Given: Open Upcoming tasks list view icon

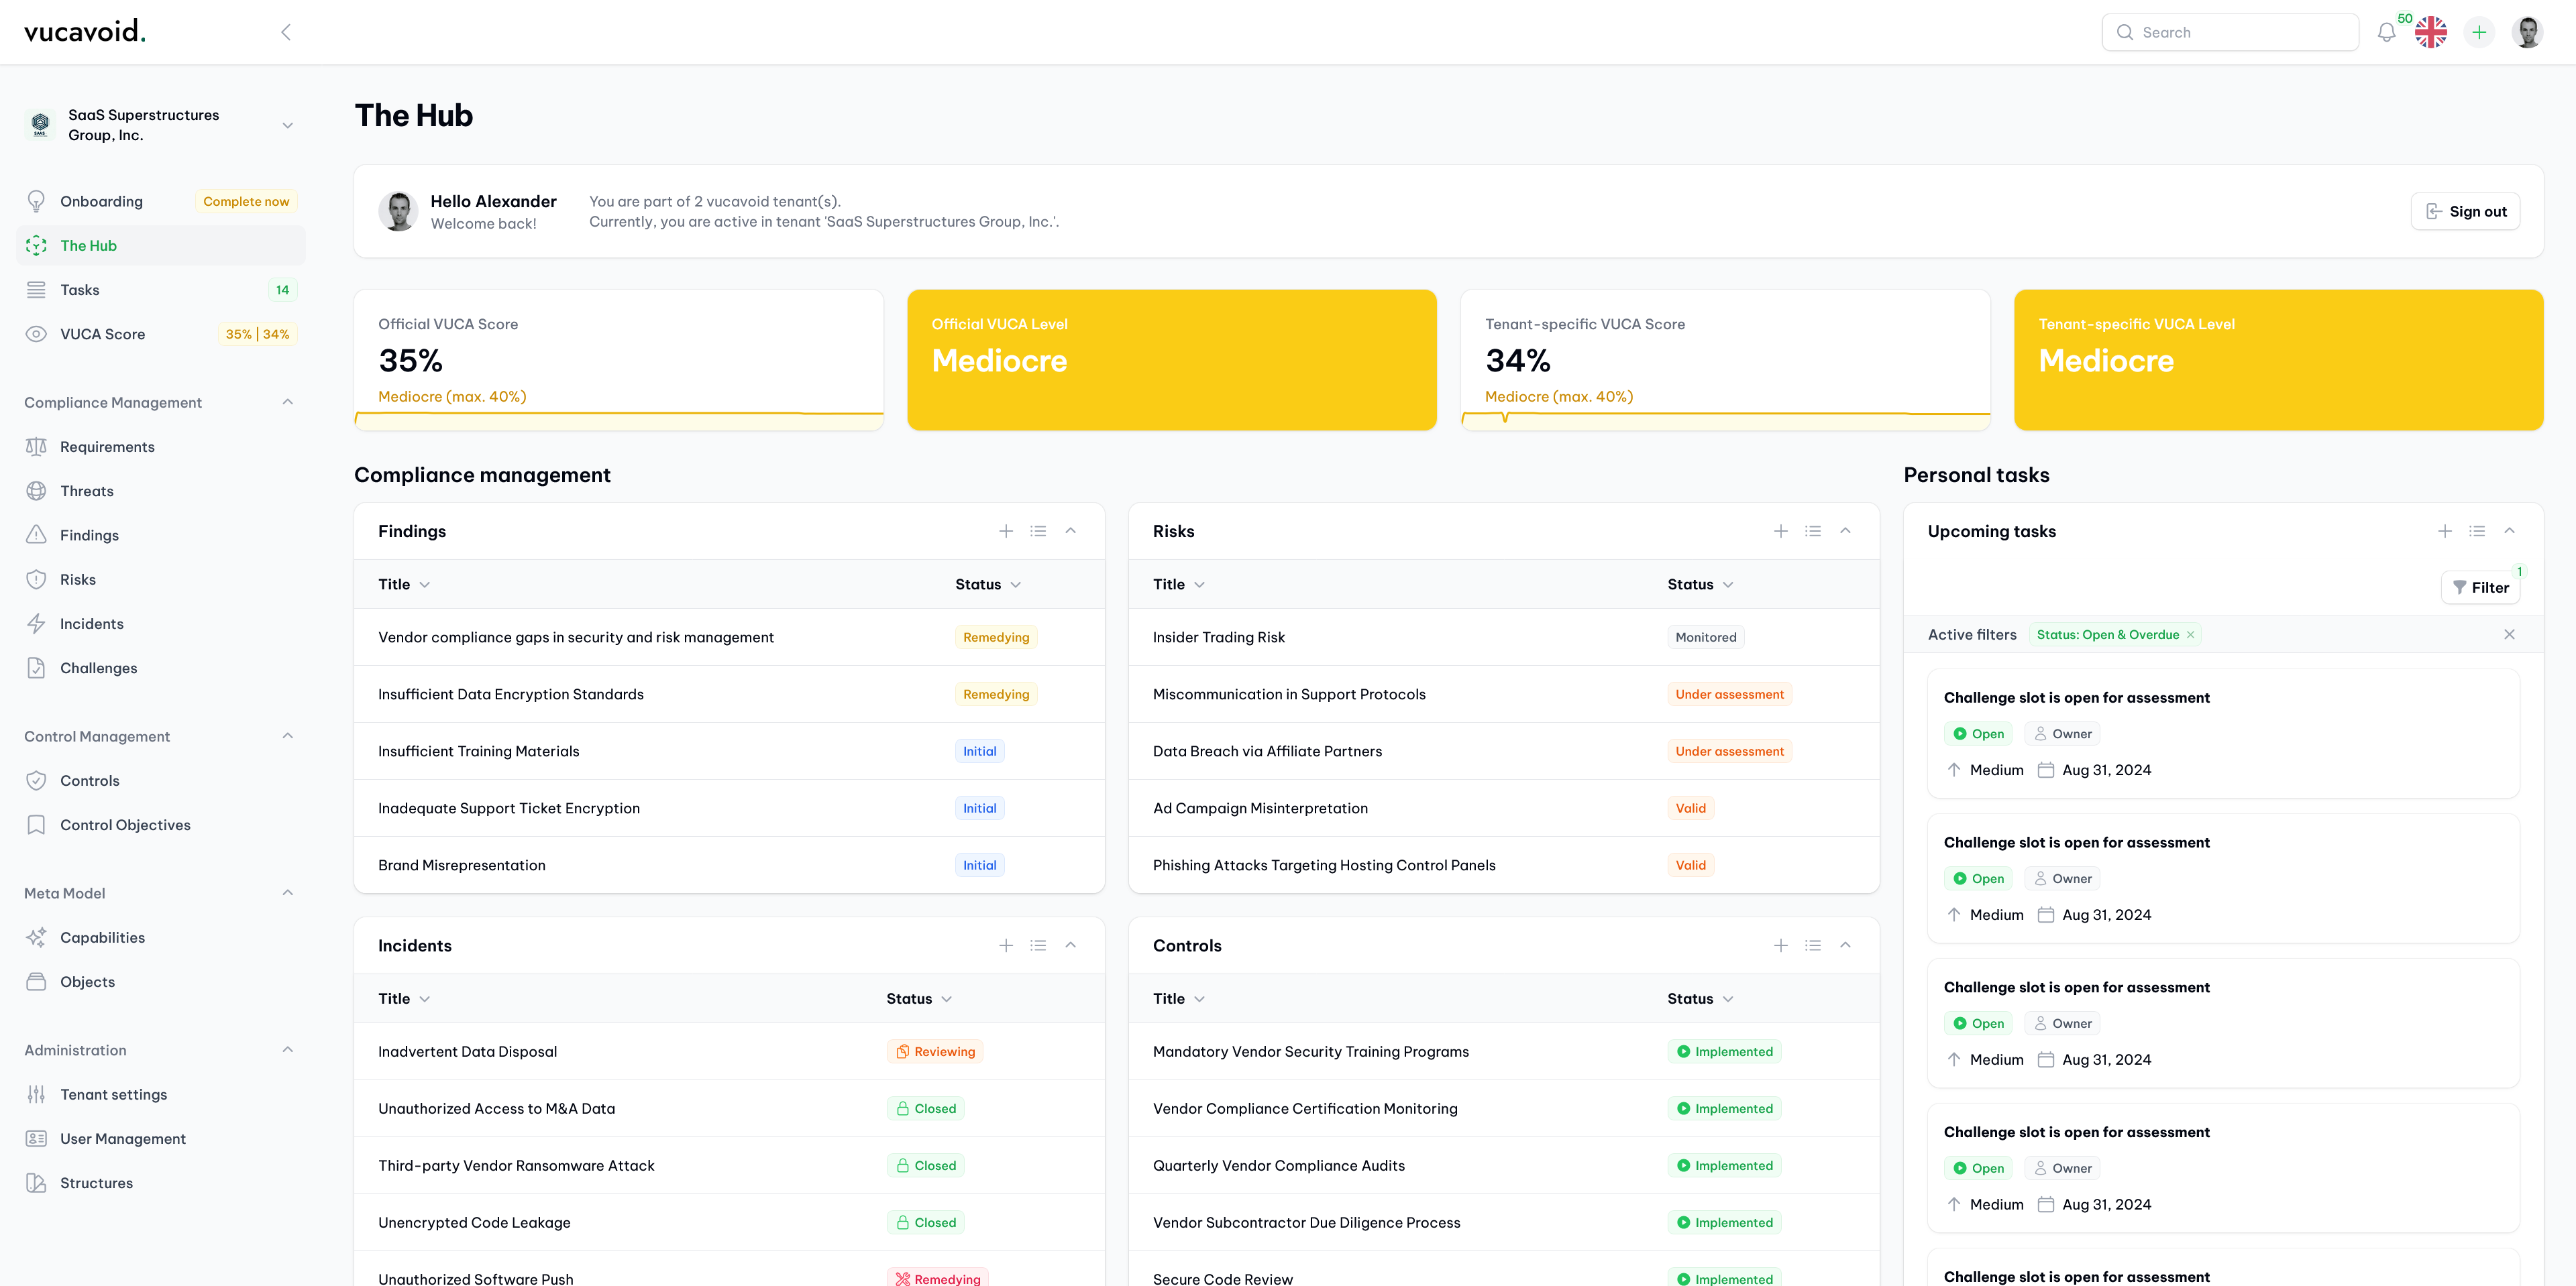Looking at the screenshot, I should click(x=2477, y=532).
